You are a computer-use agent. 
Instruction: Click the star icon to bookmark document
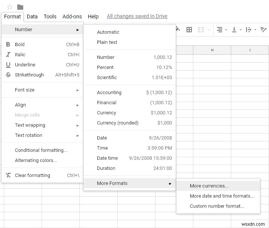(10, 7)
